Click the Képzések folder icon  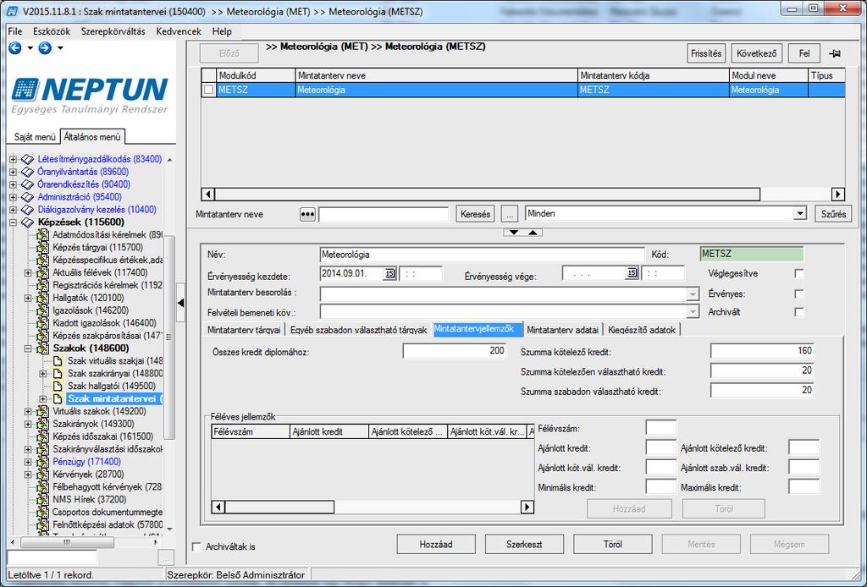28,222
